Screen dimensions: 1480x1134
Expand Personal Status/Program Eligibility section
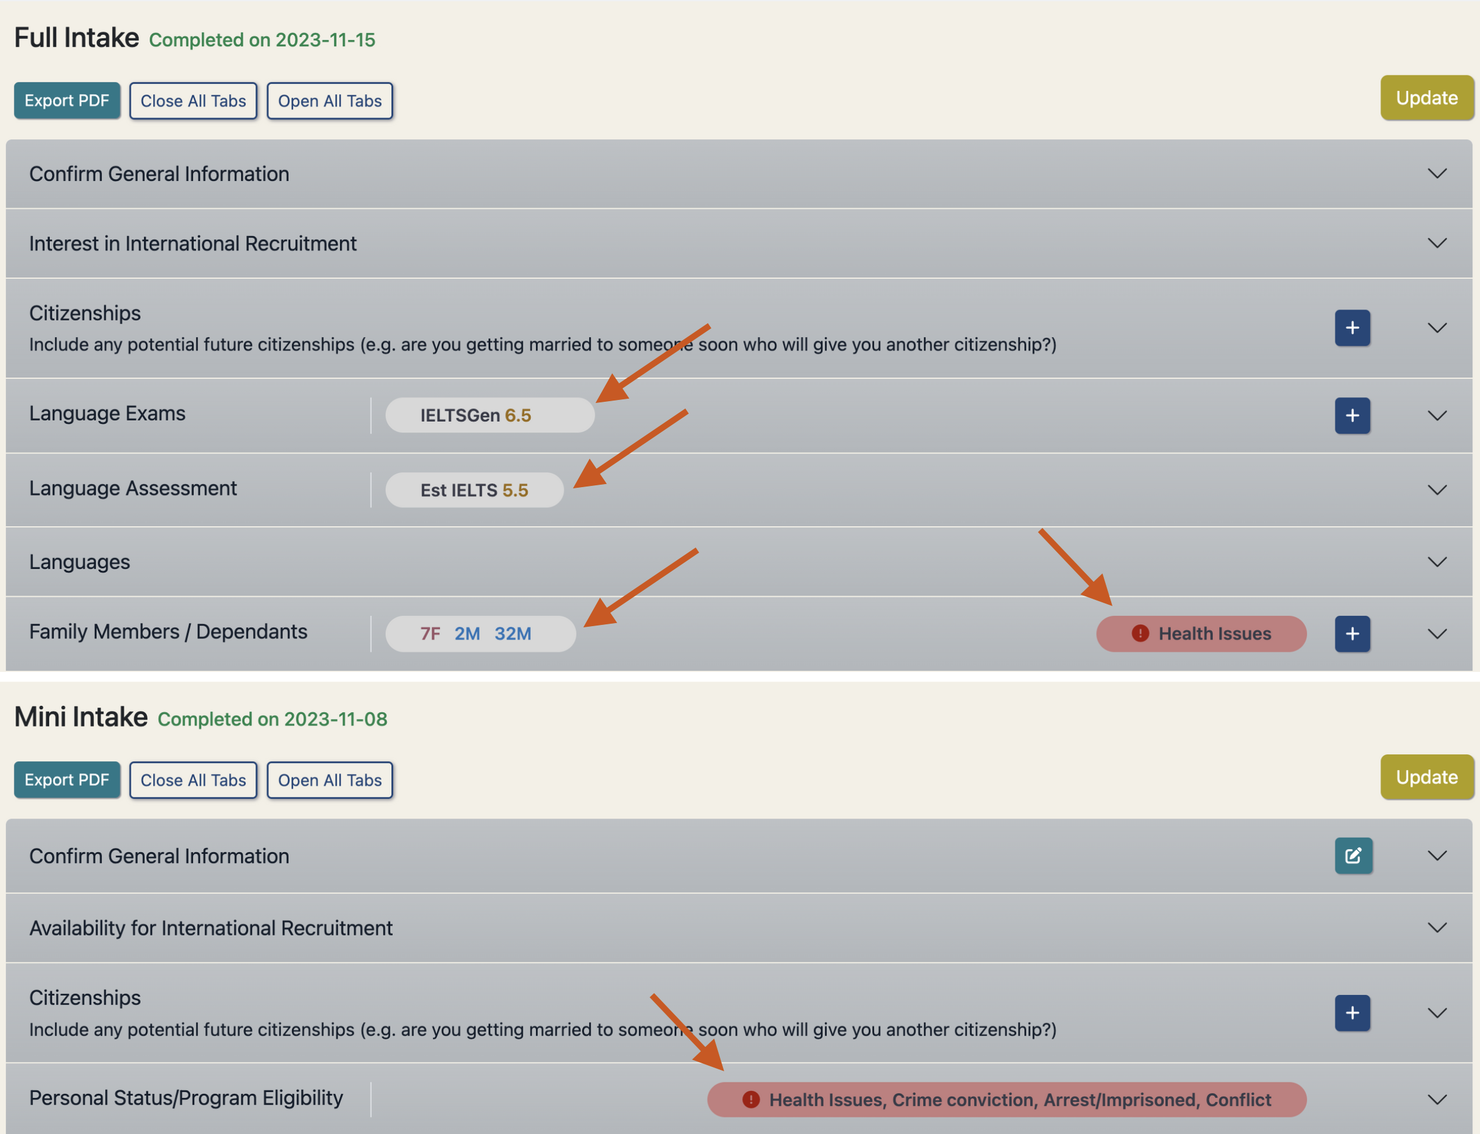[x=1437, y=1098]
